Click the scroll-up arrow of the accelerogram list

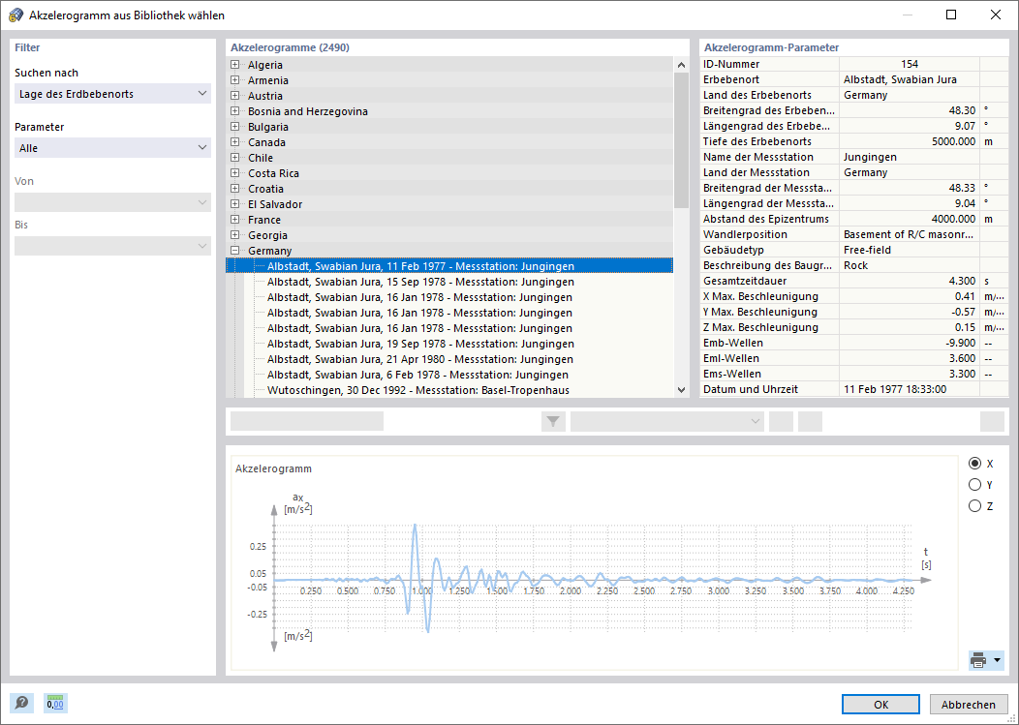point(681,64)
